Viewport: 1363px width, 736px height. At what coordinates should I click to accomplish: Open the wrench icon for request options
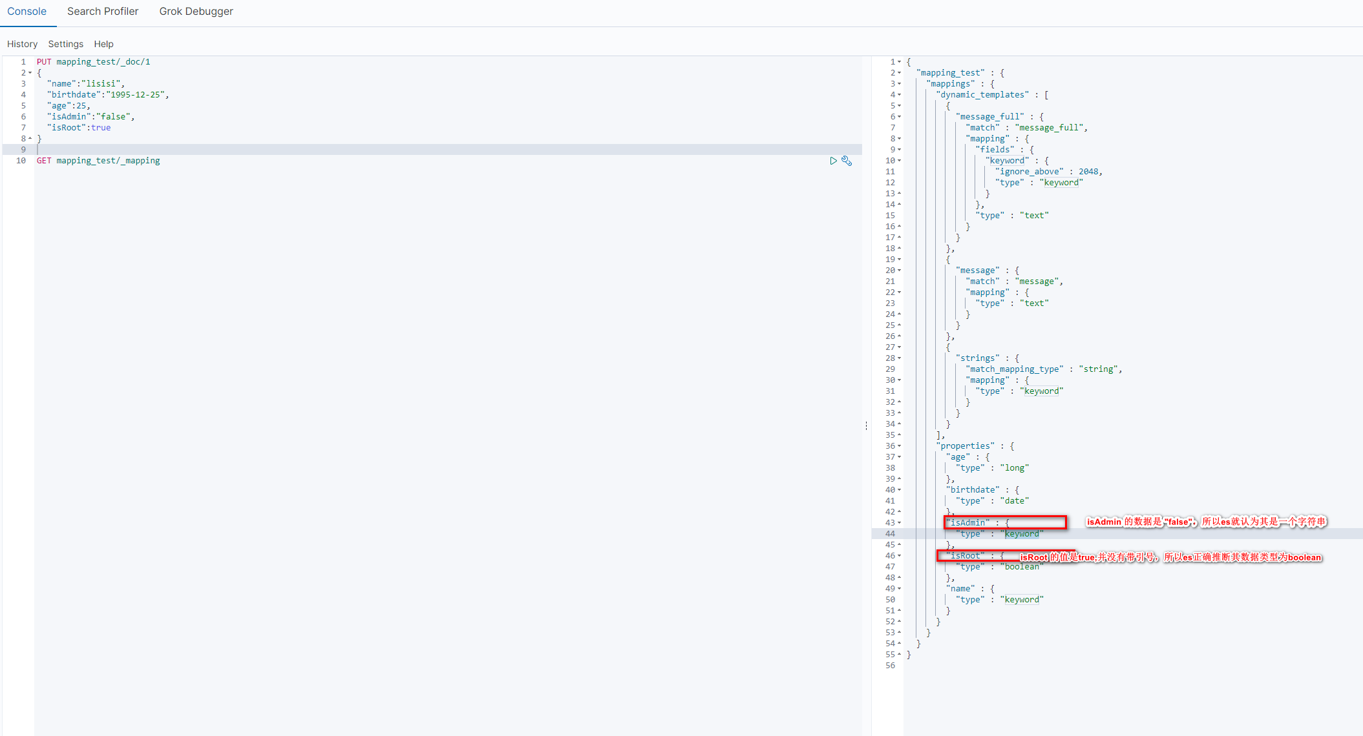click(x=847, y=160)
